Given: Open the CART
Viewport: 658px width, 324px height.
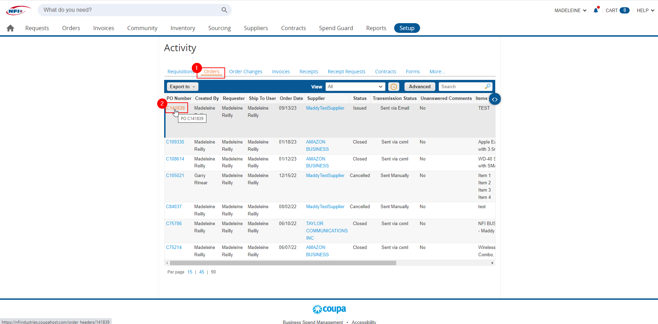Looking at the screenshot, I should pos(617,10).
